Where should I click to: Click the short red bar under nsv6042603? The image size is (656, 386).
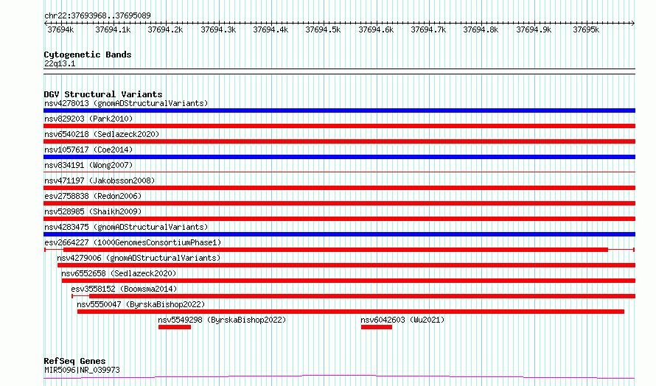pos(377,327)
